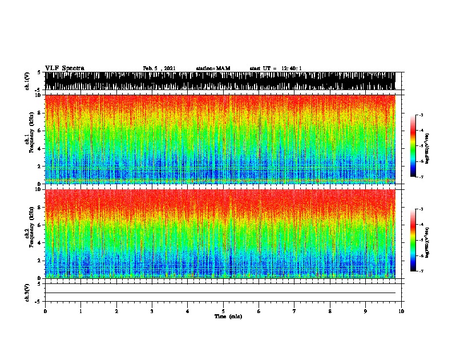Click the ch.2 frequency axis "8" tick
This screenshot has width=452, height=349.
[x=39, y=208]
